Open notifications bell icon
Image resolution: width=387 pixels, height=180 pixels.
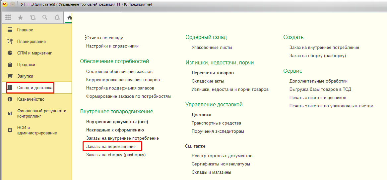[x=57, y=18]
